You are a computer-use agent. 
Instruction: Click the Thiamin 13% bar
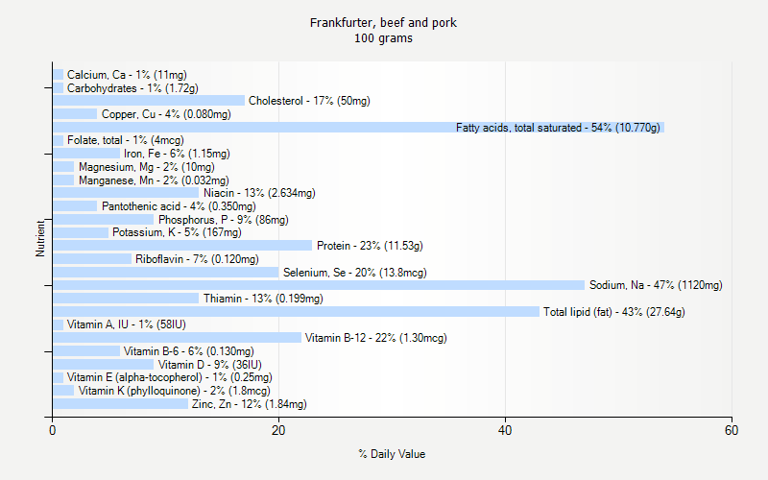[125, 299]
